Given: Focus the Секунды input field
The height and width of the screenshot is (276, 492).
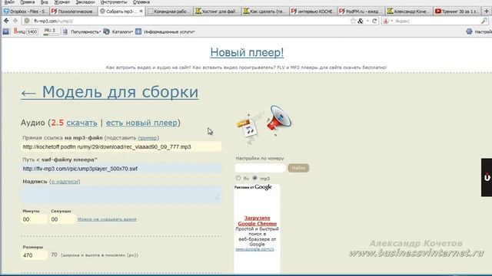Looking at the screenshot, I should point(63,219).
